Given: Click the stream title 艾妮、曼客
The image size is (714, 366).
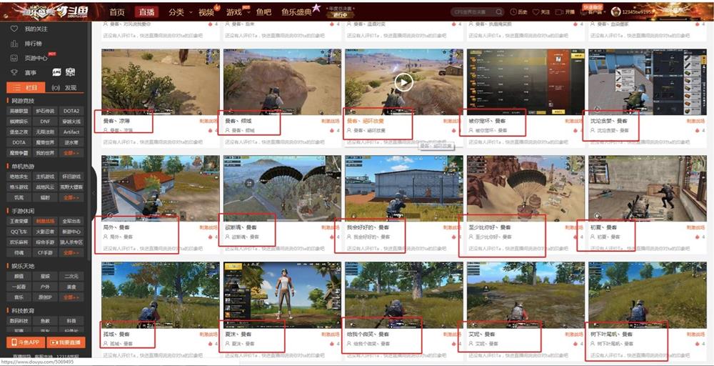Looking at the screenshot, I should (x=482, y=334).
